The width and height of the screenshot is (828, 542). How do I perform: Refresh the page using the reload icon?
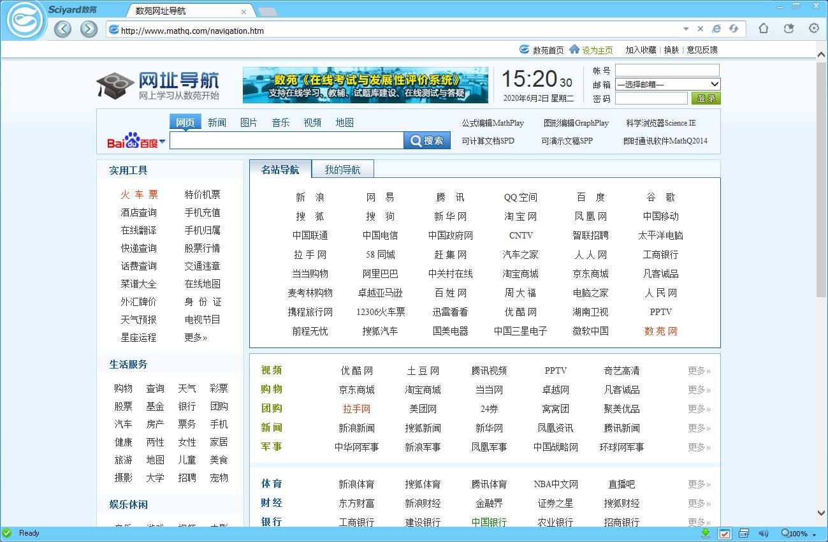[734, 29]
